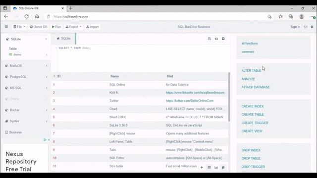This screenshot has width=317, height=178.
Task: Sort by the ID column header
Action: click(x=59, y=76)
